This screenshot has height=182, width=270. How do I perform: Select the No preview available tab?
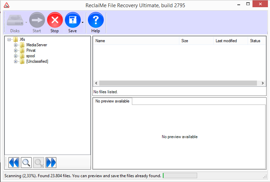(x=112, y=101)
